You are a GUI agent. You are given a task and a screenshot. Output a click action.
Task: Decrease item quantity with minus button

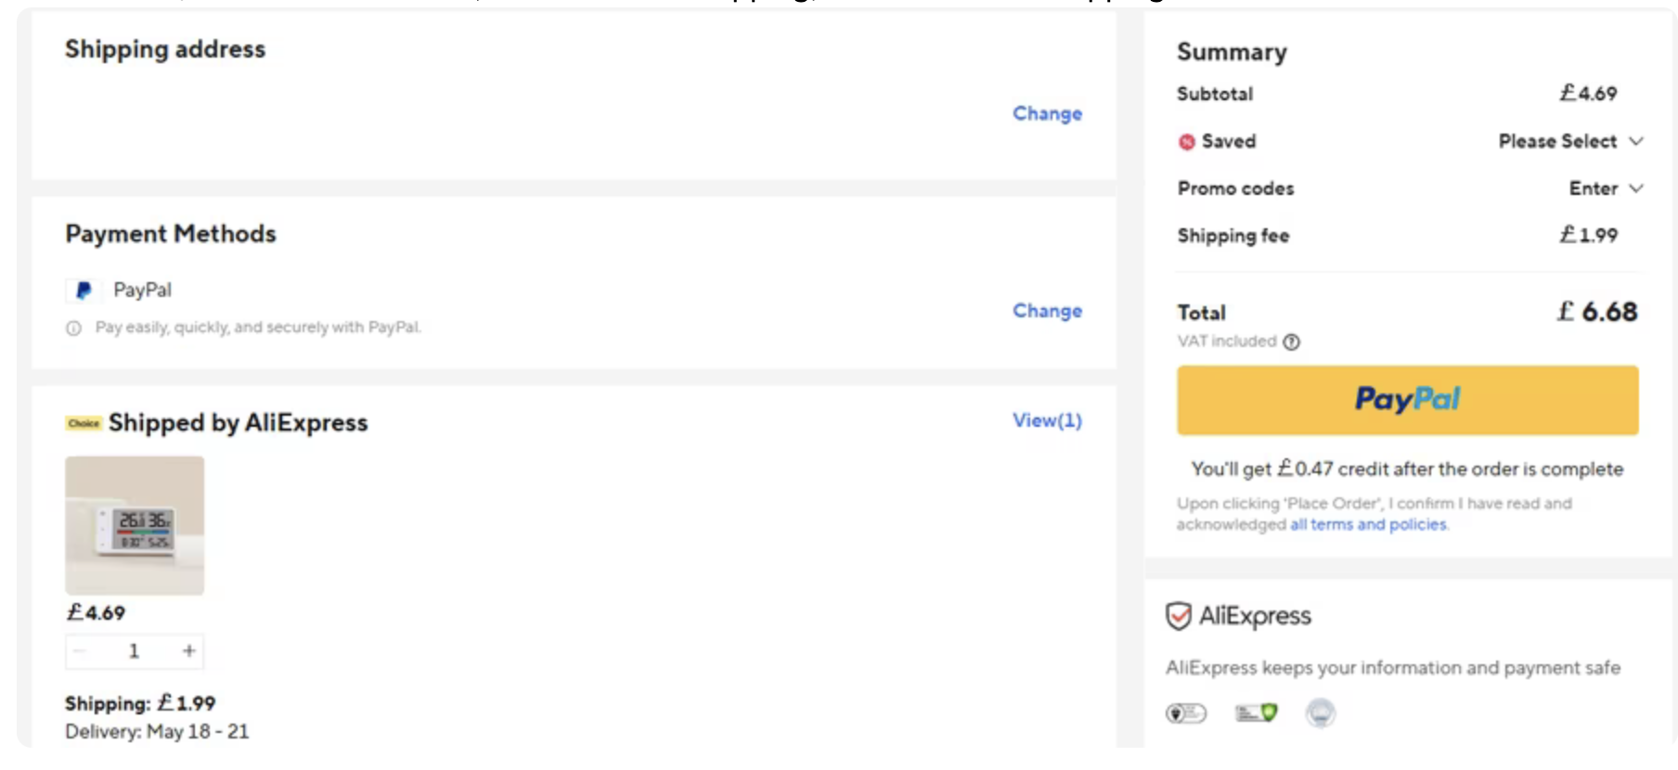tap(80, 651)
